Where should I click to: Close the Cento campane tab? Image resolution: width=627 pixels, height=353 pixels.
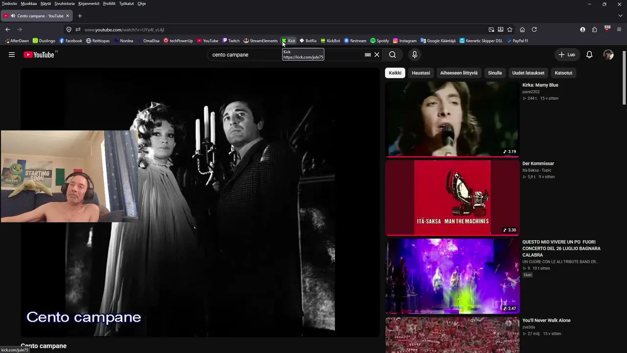click(68, 16)
